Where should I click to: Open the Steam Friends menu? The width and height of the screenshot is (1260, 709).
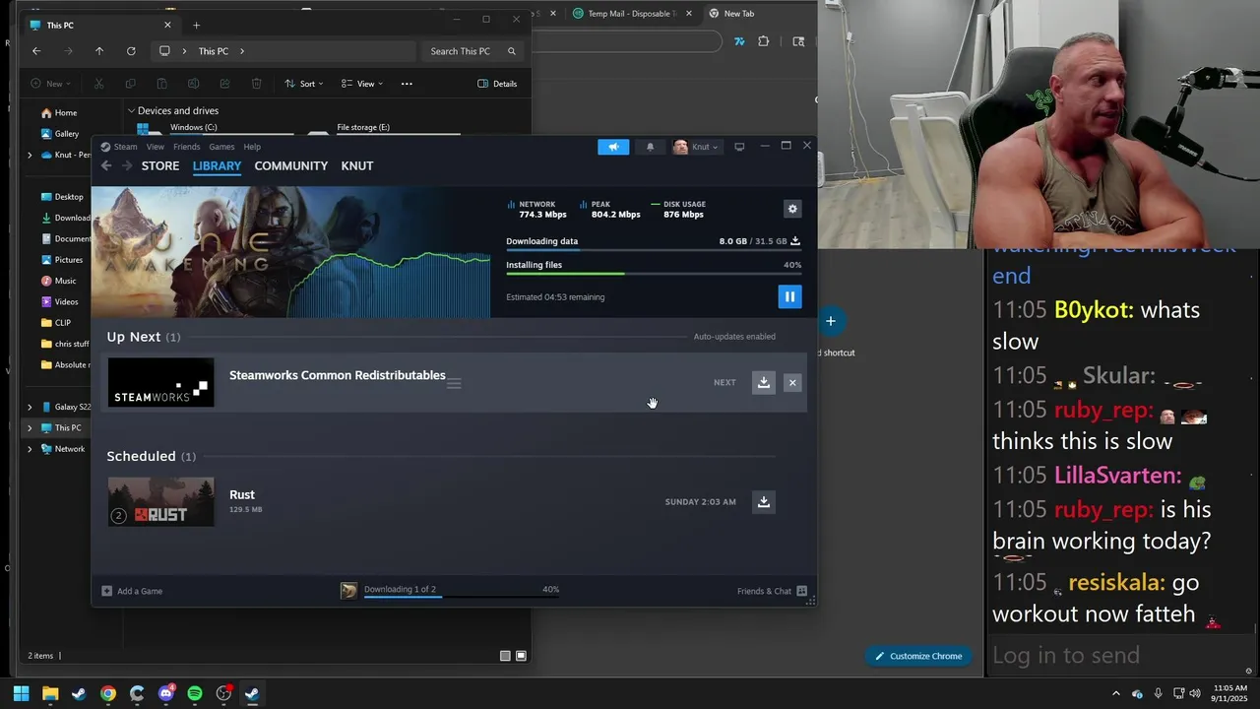[x=186, y=147]
